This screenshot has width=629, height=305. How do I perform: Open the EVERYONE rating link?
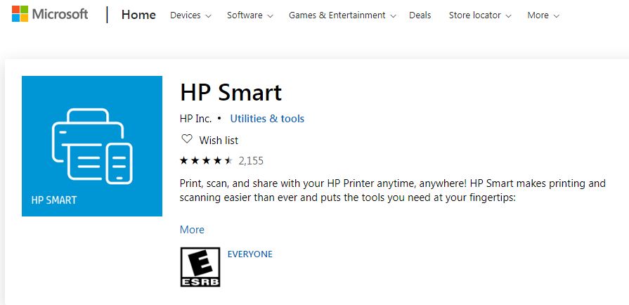[250, 254]
